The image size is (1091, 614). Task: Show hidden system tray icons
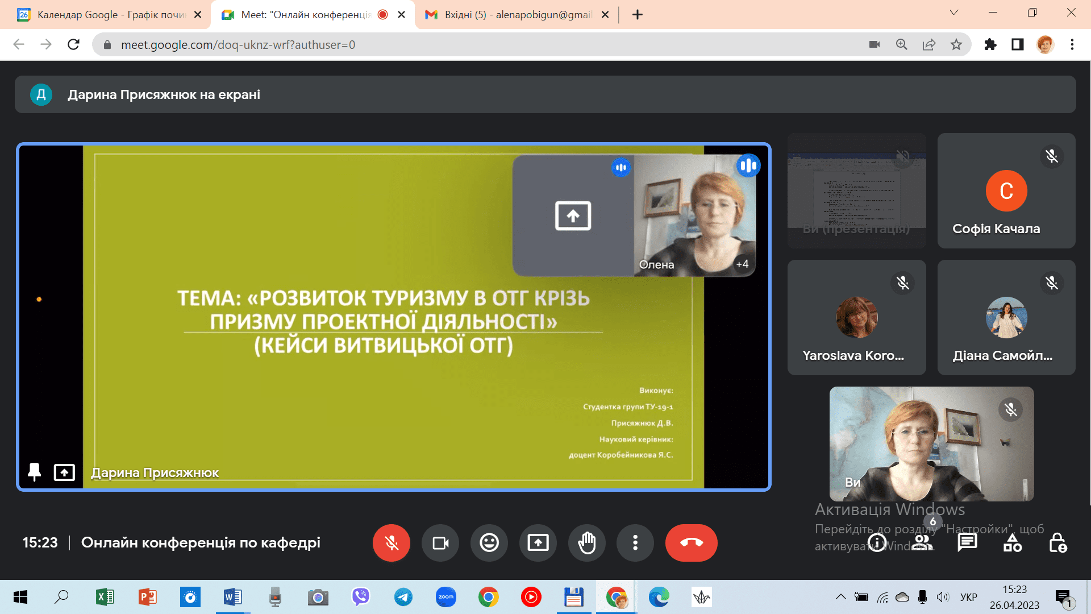[x=840, y=597]
